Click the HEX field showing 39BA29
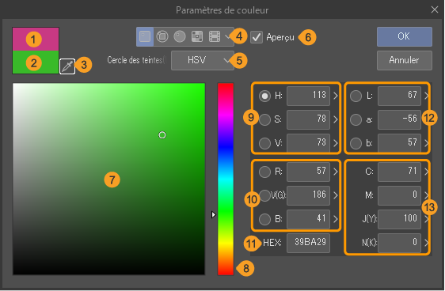Screen dimensions: 445x291 point(309,243)
